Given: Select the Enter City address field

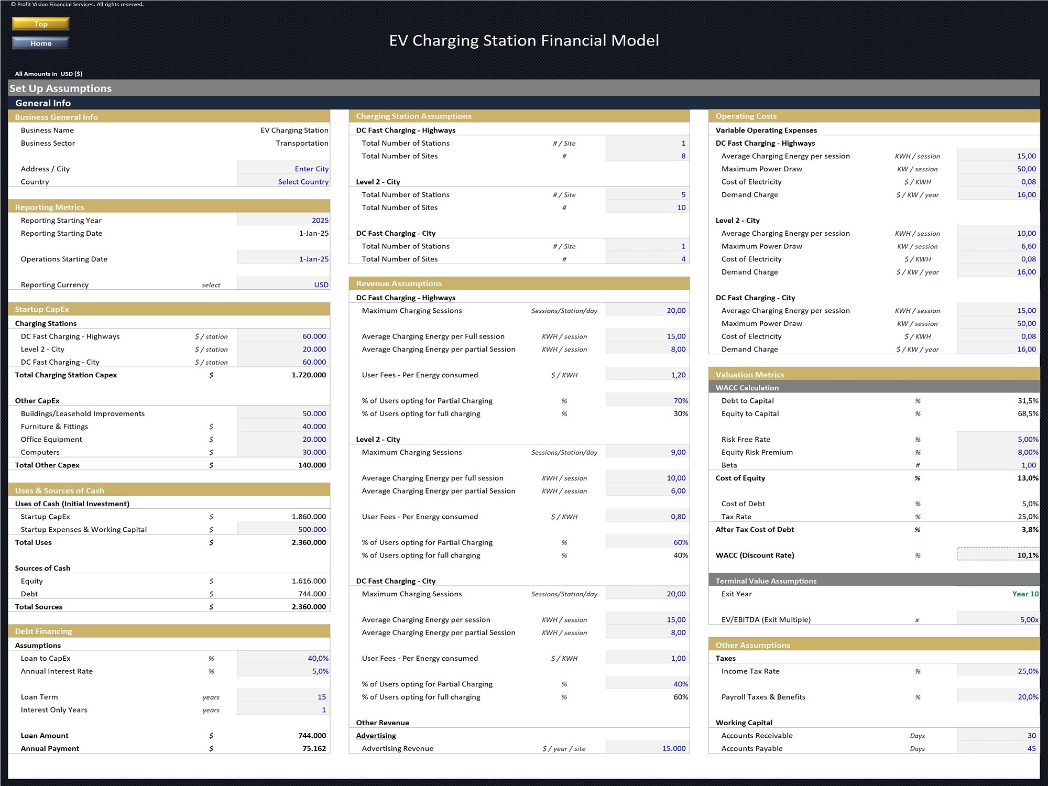Looking at the screenshot, I should 283,169.
